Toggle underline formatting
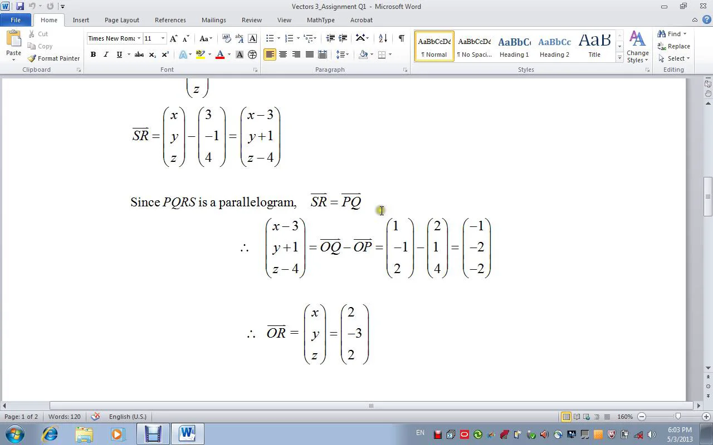 tap(119, 55)
